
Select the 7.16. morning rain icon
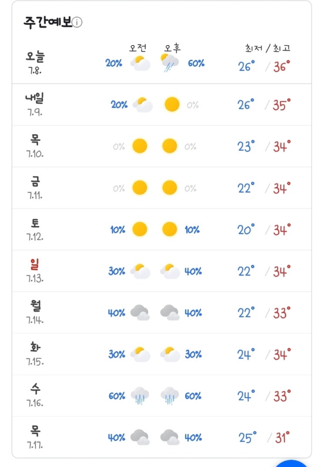pos(140,396)
